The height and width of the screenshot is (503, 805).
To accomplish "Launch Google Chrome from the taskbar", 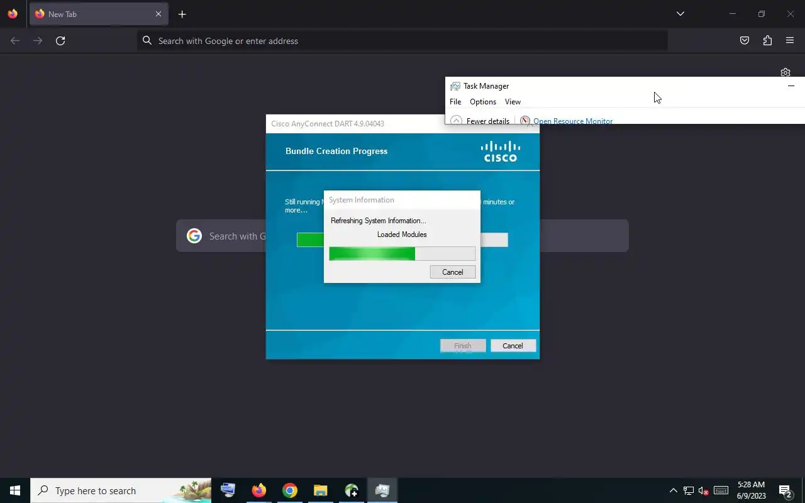I will pyautogui.click(x=290, y=490).
